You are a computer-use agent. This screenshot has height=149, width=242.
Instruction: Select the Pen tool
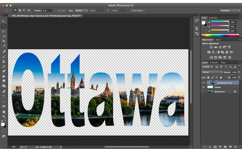click(x=4, y=92)
